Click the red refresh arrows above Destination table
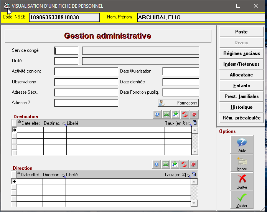 tap(185, 114)
